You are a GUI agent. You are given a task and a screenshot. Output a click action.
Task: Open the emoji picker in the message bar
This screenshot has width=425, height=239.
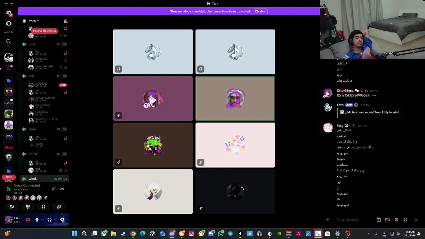click(x=396, y=220)
